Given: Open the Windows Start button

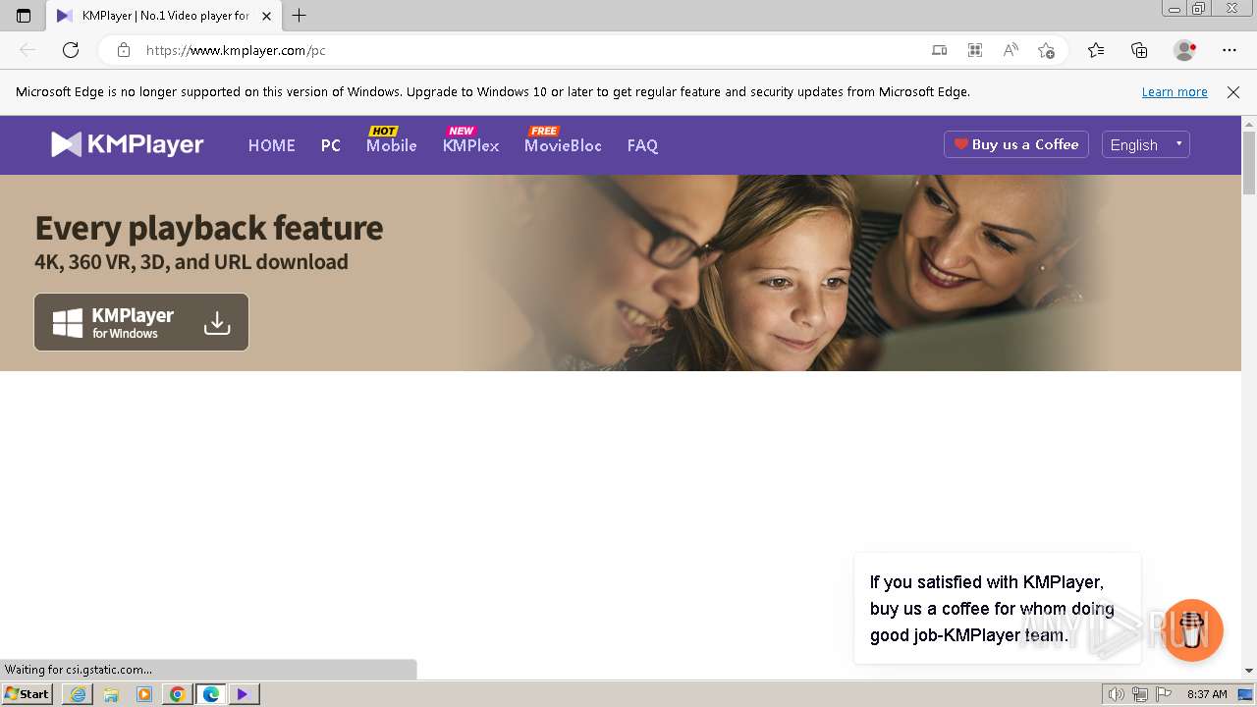Looking at the screenshot, I should click(27, 693).
